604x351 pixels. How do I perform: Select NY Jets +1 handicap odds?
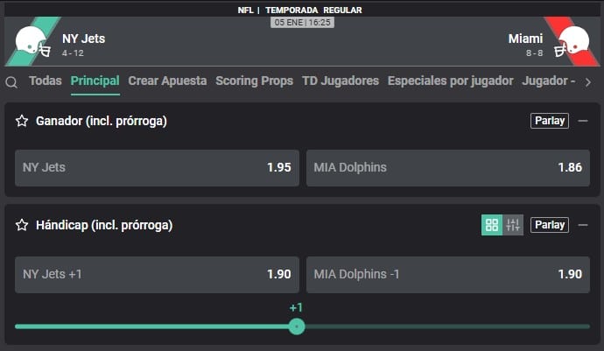pos(157,274)
